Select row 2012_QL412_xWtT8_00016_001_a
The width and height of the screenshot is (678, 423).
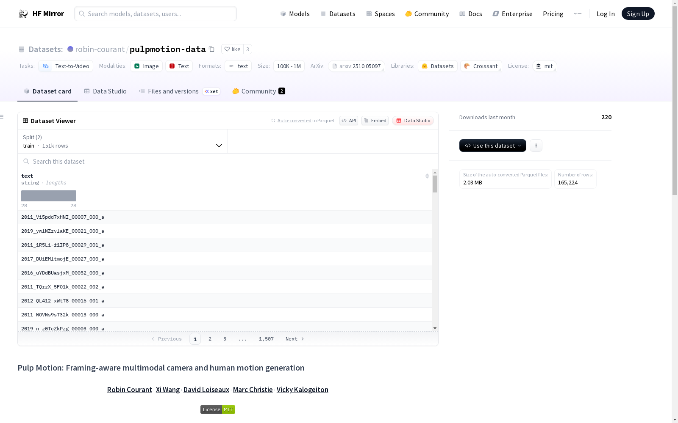[x=225, y=301]
